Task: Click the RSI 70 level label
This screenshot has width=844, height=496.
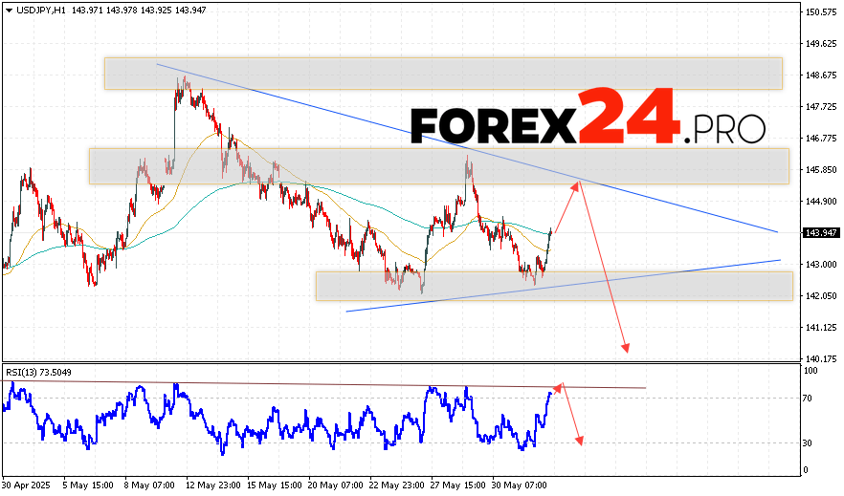Action: (809, 398)
